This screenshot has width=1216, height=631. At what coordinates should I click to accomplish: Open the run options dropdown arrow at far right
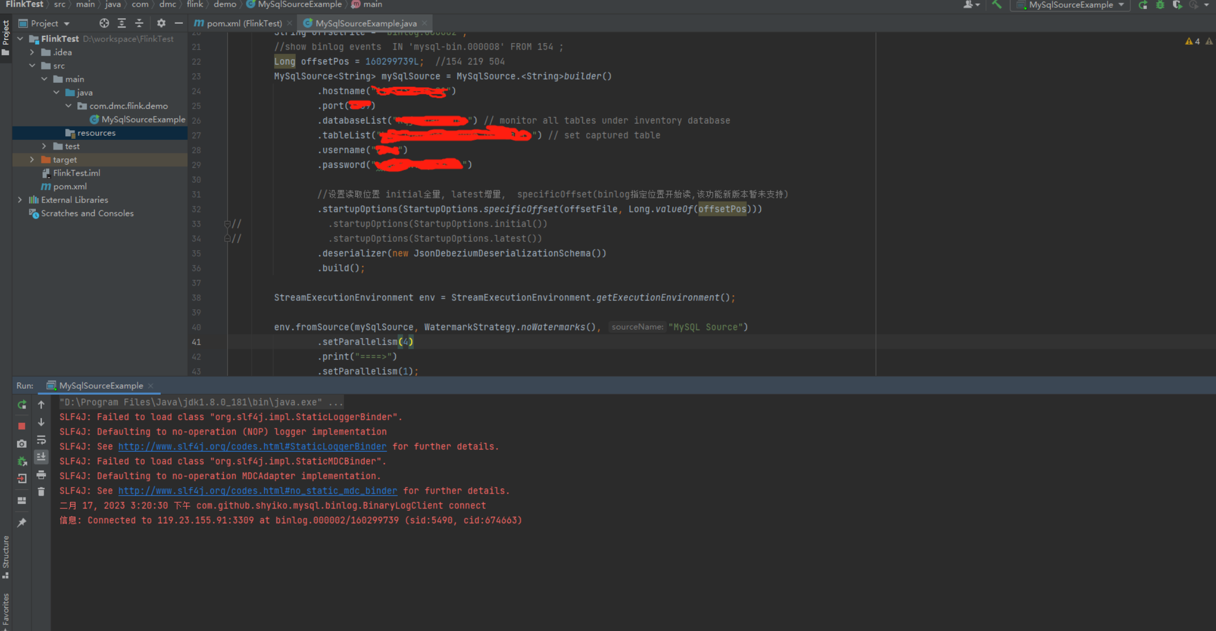click(x=1207, y=5)
